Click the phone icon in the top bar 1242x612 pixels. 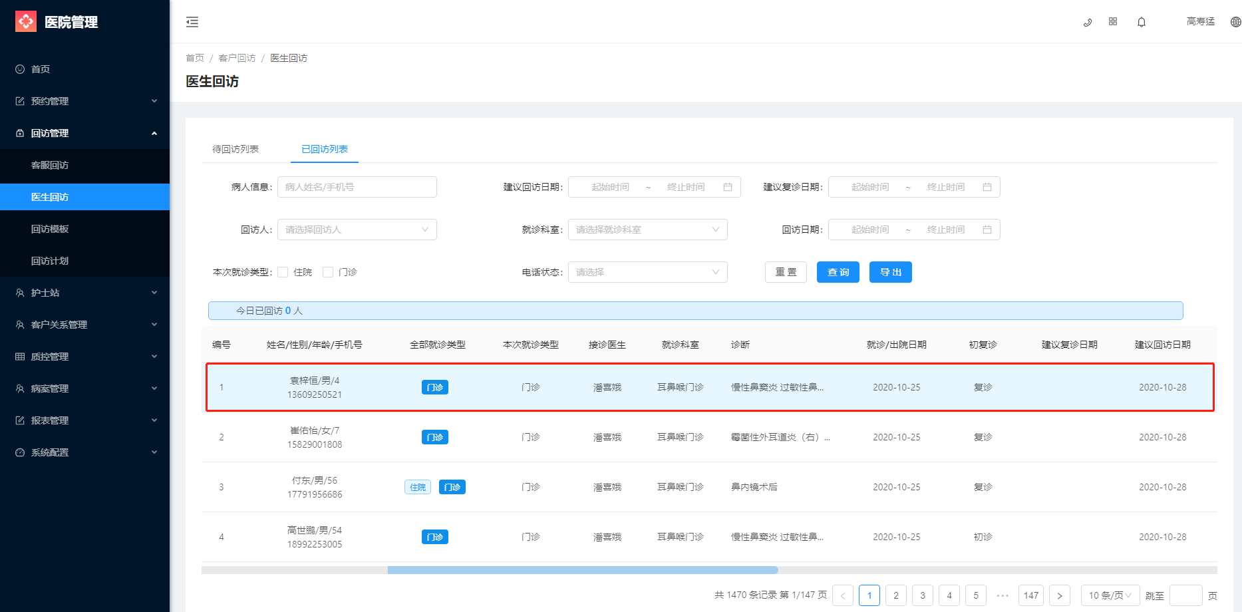click(1088, 22)
